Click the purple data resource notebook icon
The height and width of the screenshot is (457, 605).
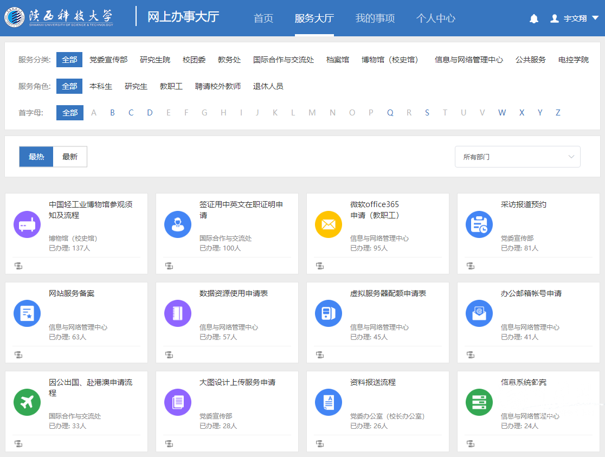pos(178,313)
